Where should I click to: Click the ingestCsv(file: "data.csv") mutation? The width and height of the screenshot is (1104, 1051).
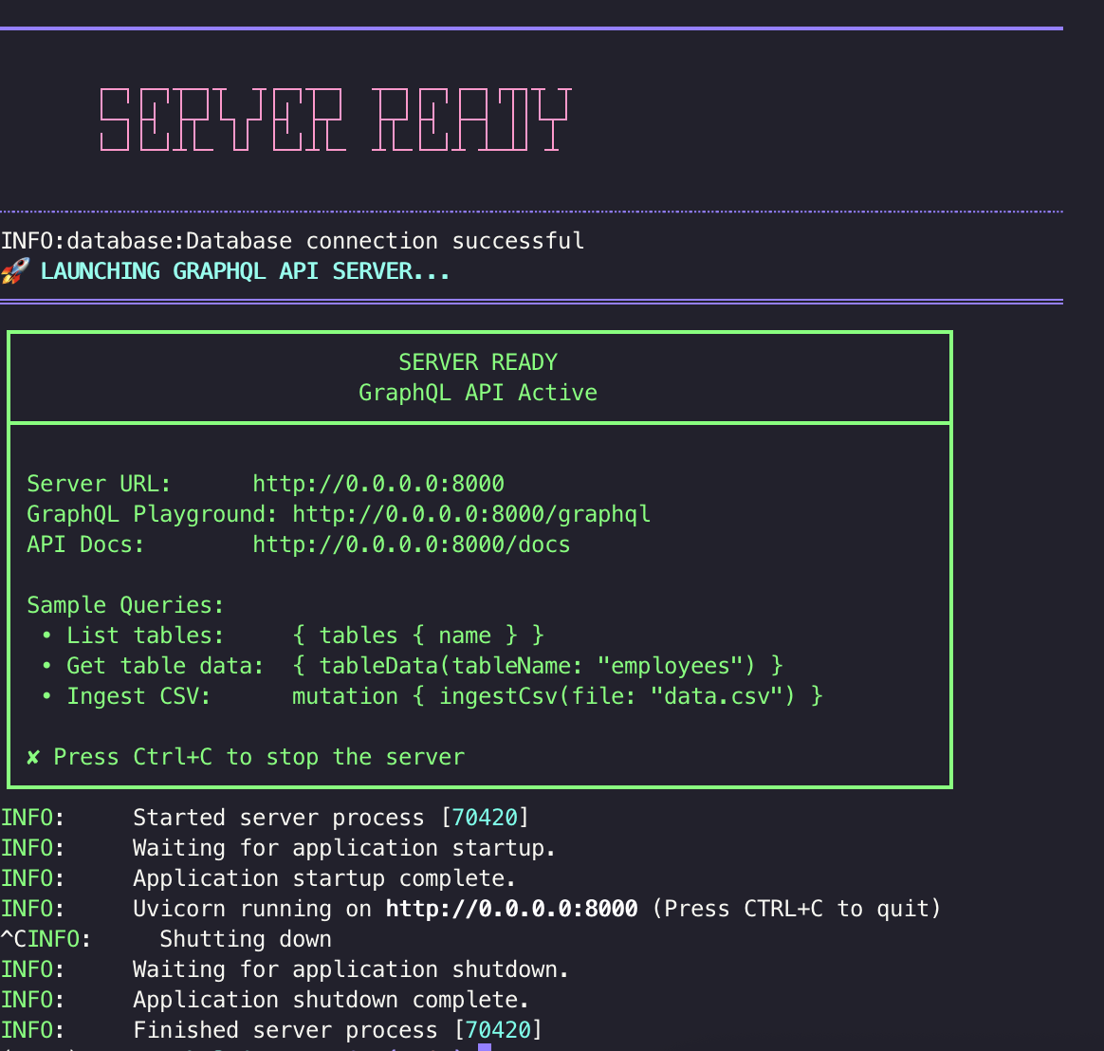(558, 696)
